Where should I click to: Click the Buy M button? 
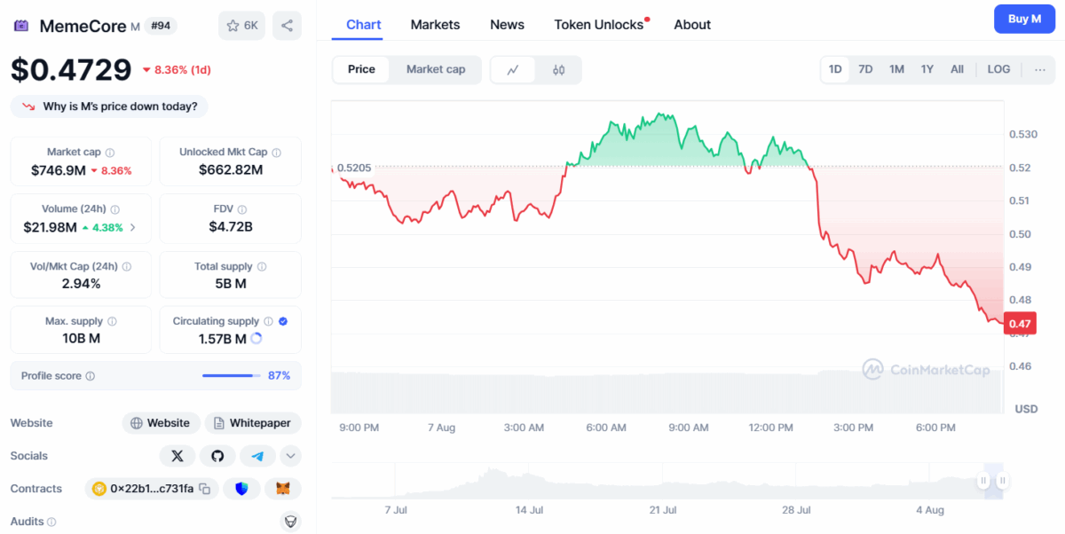coord(1024,19)
